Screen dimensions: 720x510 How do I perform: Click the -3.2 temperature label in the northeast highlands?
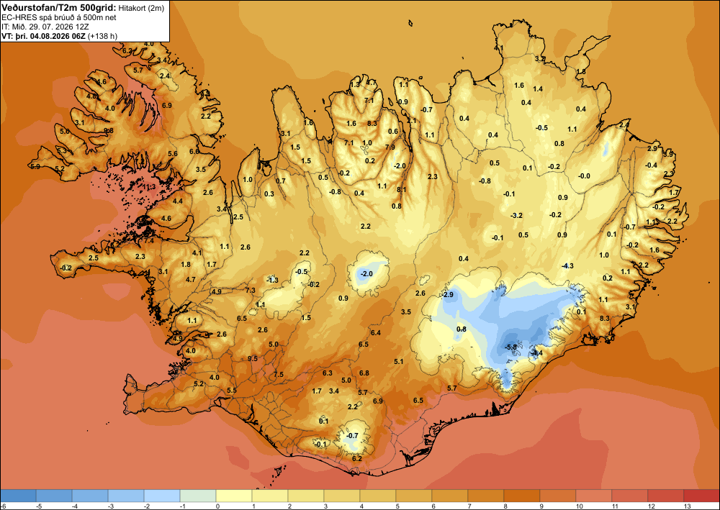[x=517, y=216]
